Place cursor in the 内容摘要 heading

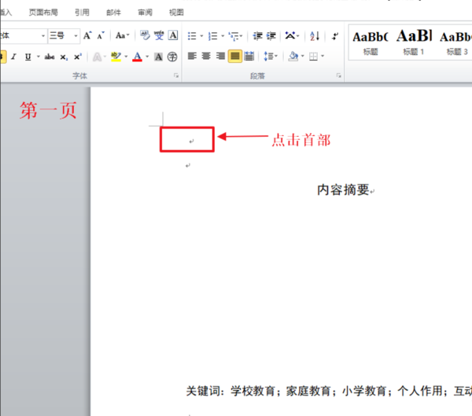(x=343, y=190)
